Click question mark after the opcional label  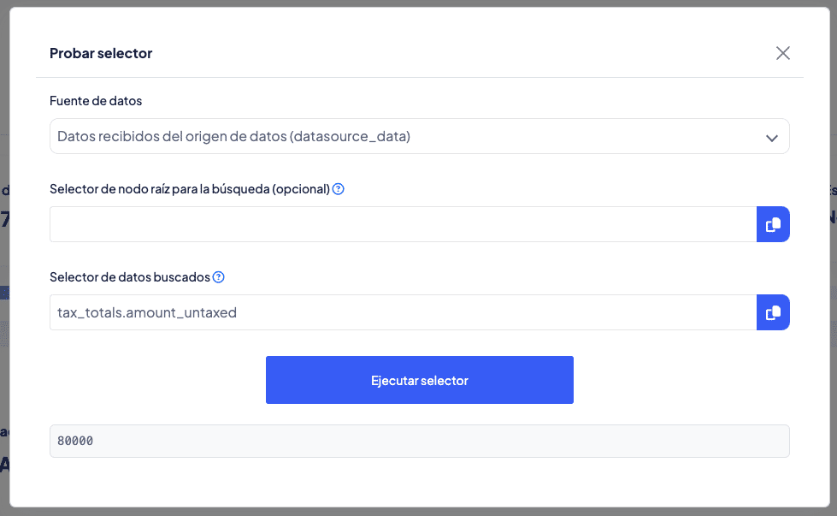point(338,189)
